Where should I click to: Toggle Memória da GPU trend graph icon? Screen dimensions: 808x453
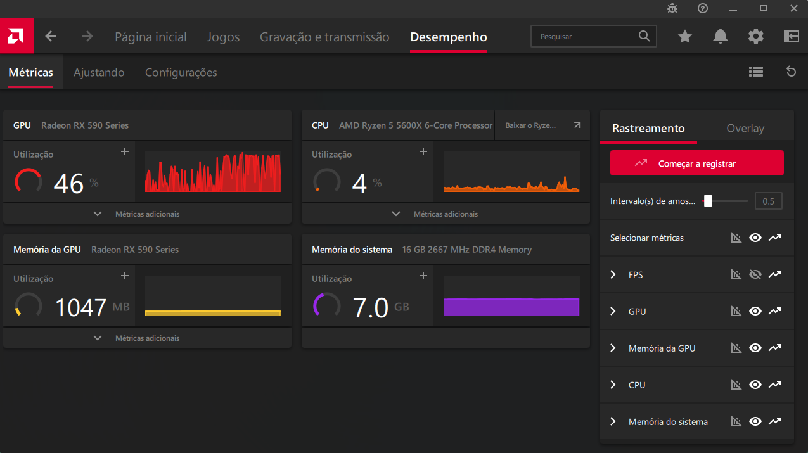click(774, 348)
